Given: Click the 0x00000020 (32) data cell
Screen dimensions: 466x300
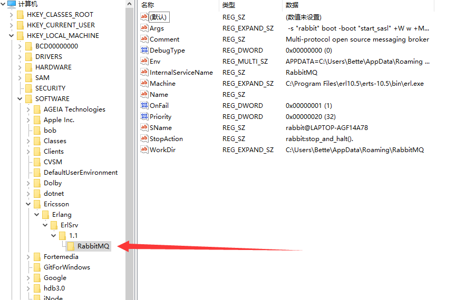Looking at the screenshot, I should click(x=310, y=117).
